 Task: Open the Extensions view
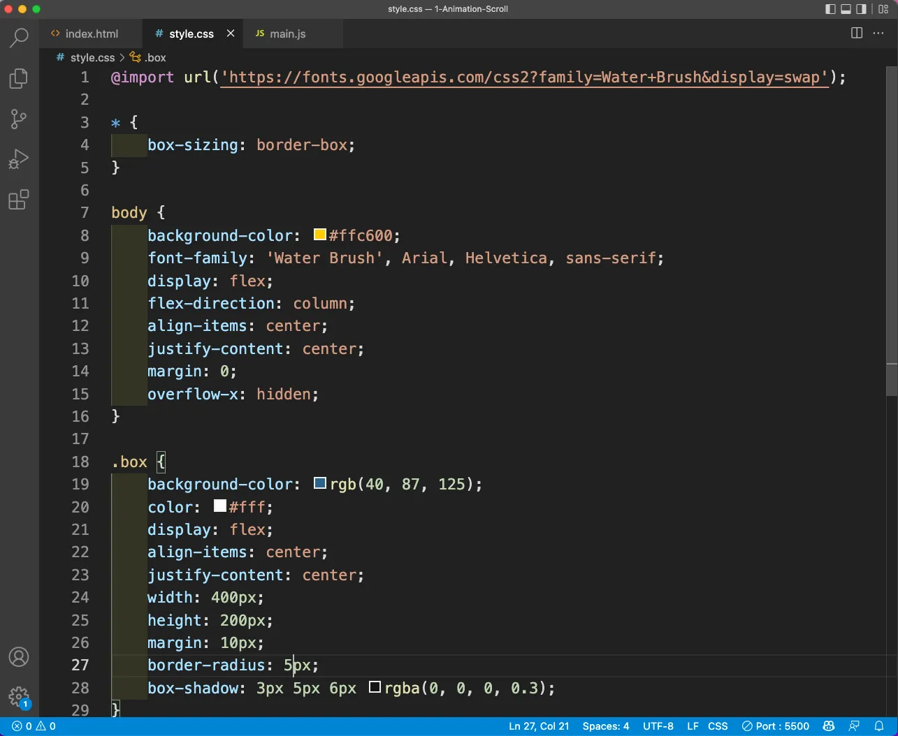pyautogui.click(x=19, y=200)
